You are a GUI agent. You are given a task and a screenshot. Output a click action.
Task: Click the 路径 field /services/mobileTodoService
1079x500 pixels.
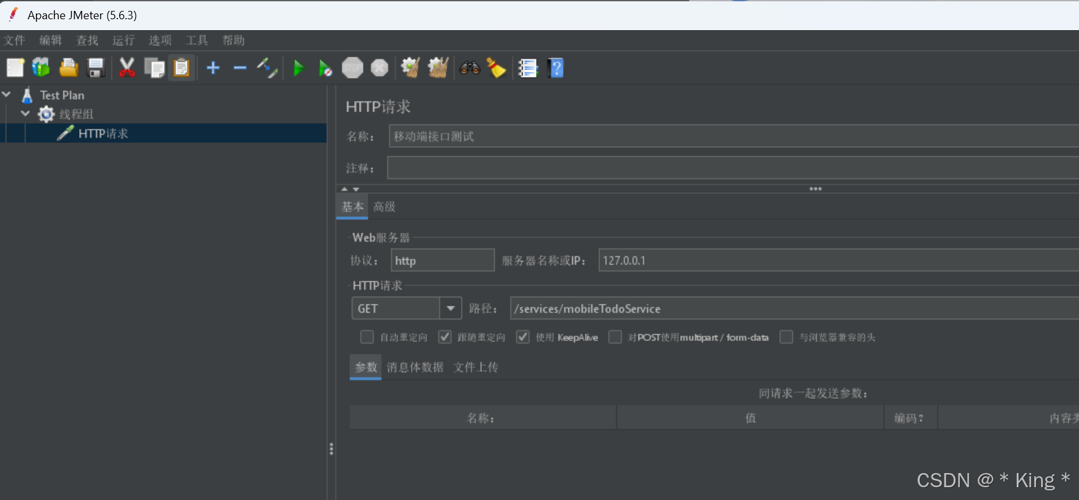pyautogui.click(x=794, y=308)
